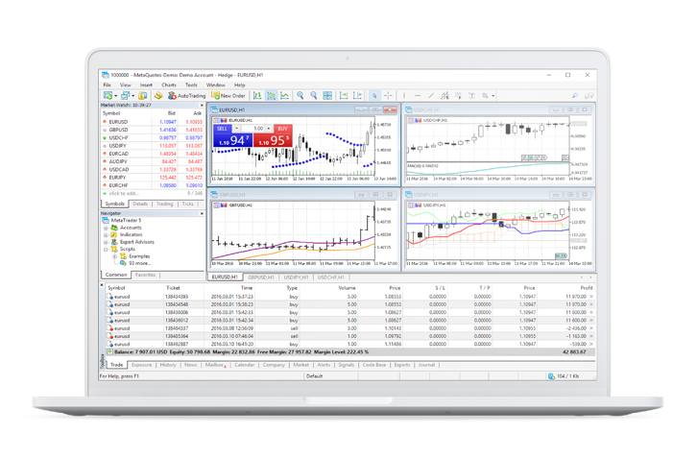697x458 pixels.
Task: Click the Tile Windows grid icon
Action: click(327, 96)
